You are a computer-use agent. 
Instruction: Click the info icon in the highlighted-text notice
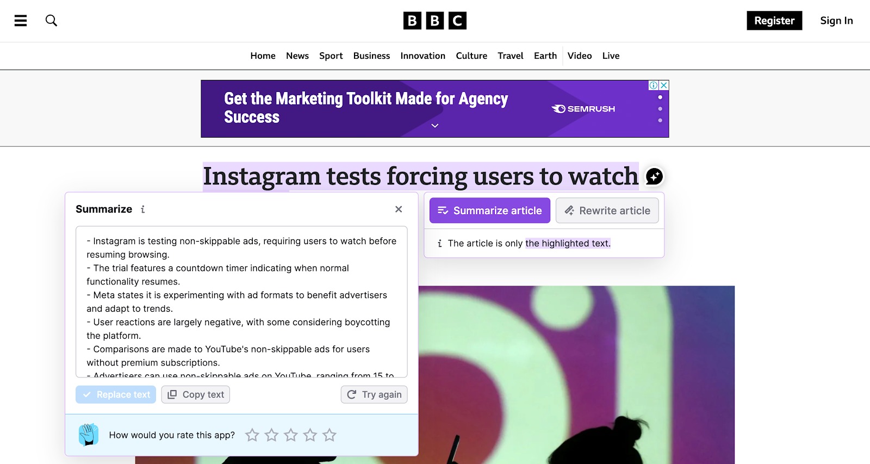439,243
